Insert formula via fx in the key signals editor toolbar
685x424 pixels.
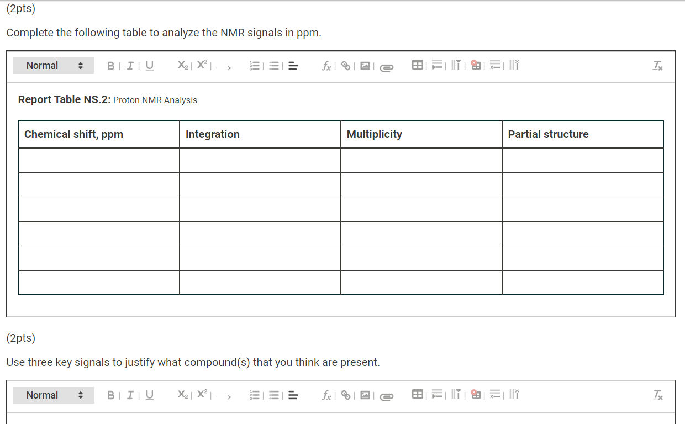(326, 396)
